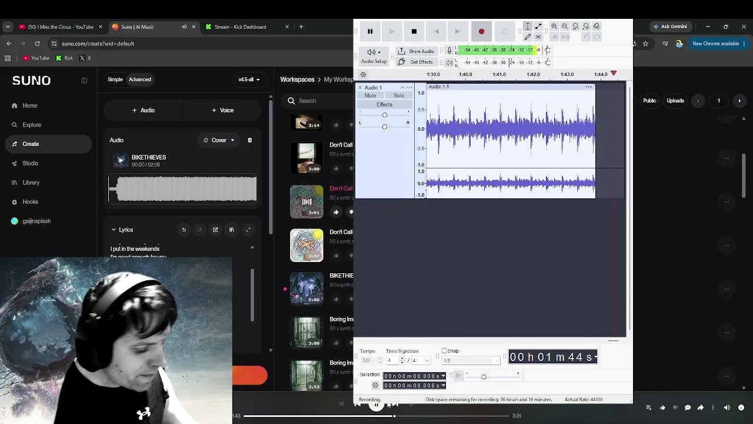Pause the Audacity recording

pyautogui.click(x=370, y=31)
